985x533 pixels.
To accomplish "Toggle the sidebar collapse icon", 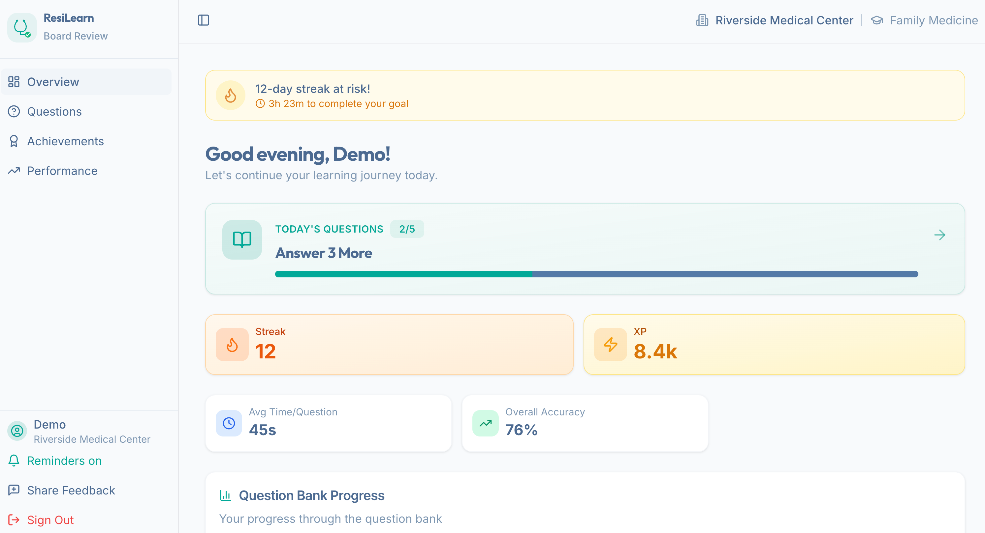I will (204, 20).
